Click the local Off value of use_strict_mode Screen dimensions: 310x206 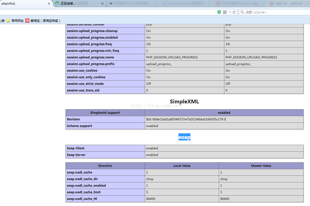148,84
